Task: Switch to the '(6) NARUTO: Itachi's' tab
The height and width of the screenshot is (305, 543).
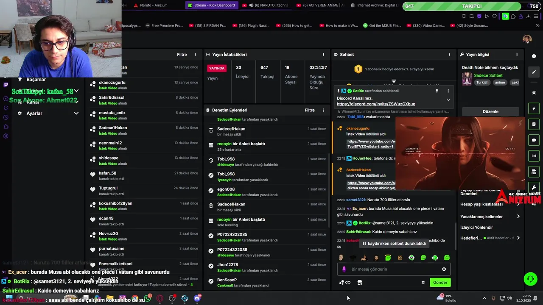Action: 266,6
